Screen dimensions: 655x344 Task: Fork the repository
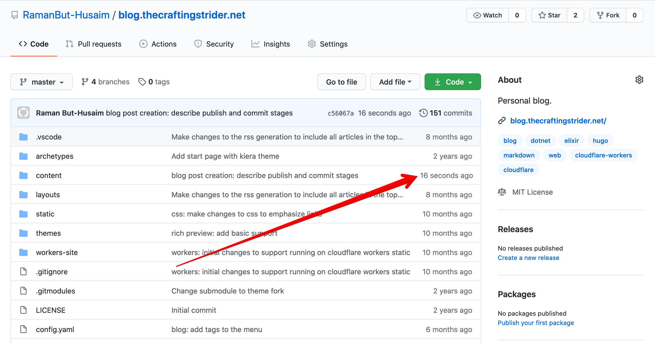click(x=608, y=15)
